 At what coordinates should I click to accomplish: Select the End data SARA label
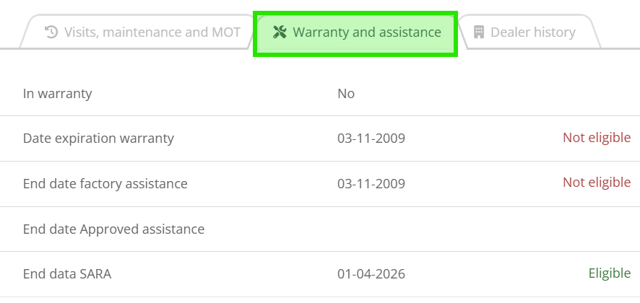[67, 273]
